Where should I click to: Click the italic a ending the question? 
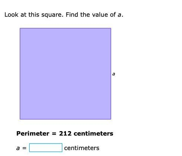point(119,15)
